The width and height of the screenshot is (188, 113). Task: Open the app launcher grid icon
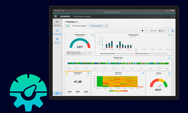pos(55,16)
